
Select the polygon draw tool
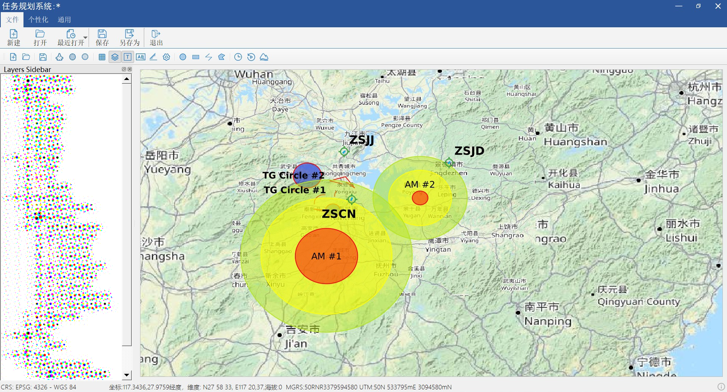point(222,57)
